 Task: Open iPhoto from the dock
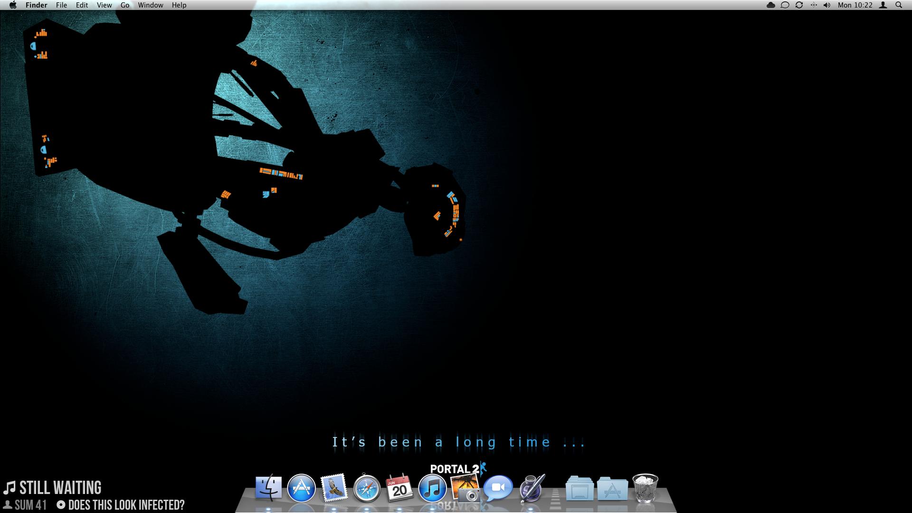465,487
